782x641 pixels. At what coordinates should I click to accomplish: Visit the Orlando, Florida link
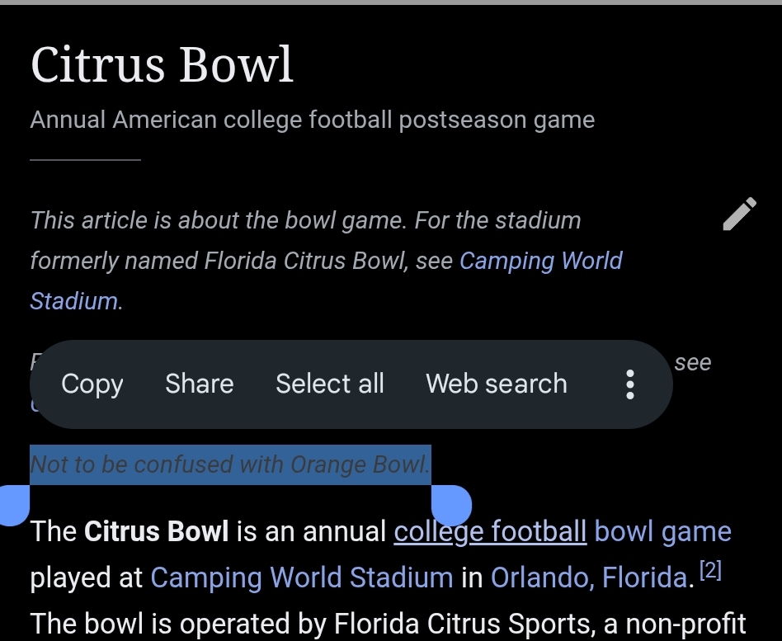[587, 577]
